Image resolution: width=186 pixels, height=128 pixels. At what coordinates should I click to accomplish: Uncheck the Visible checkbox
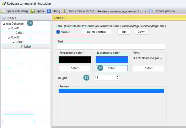pyautogui.click(x=58, y=32)
